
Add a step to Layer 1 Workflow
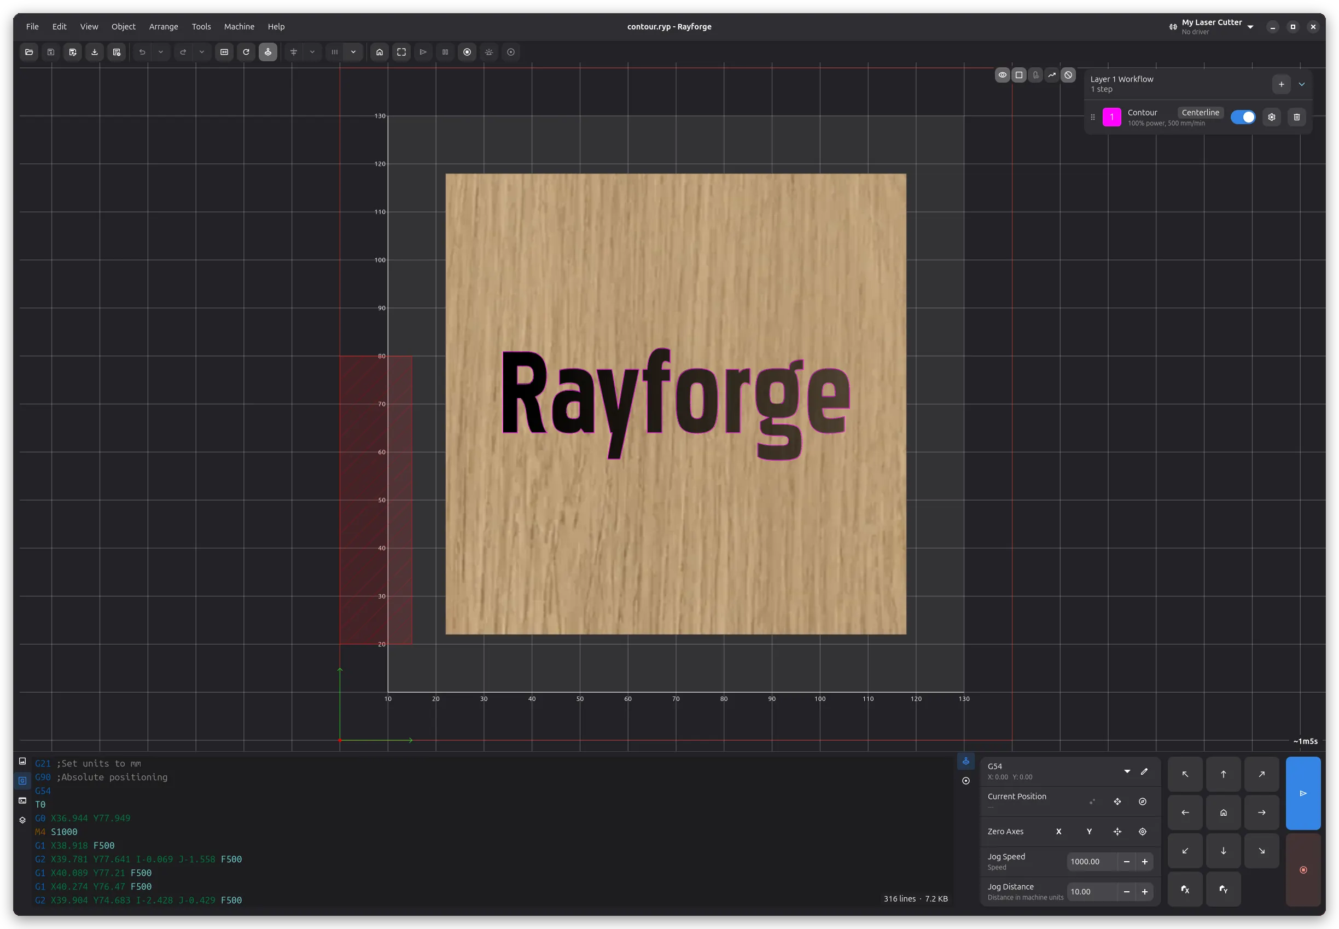coord(1281,84)
